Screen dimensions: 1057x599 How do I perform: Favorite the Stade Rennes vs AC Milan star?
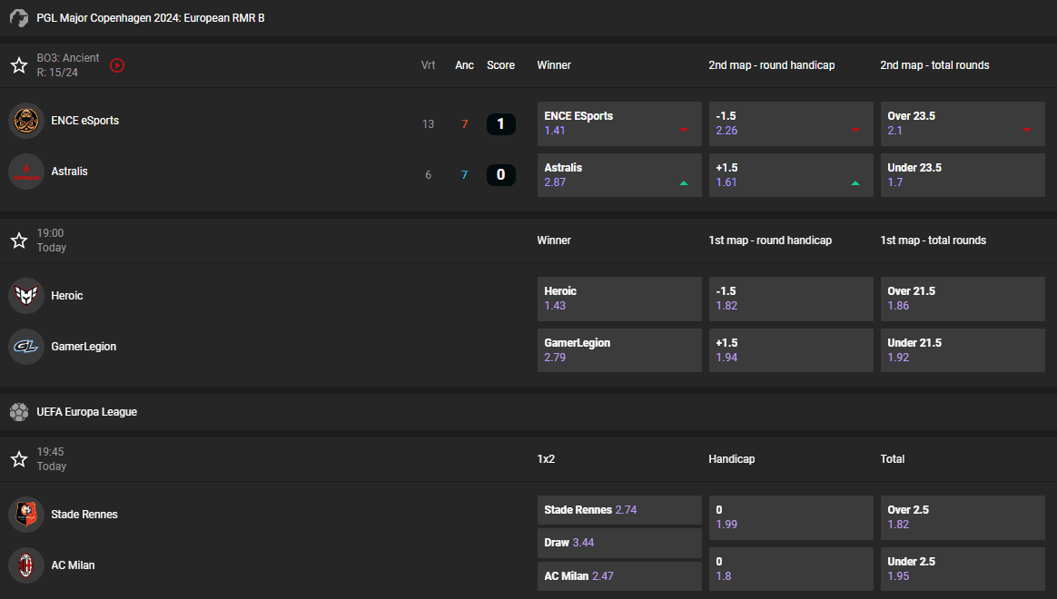pyautogui.click(x=19, y=459)
